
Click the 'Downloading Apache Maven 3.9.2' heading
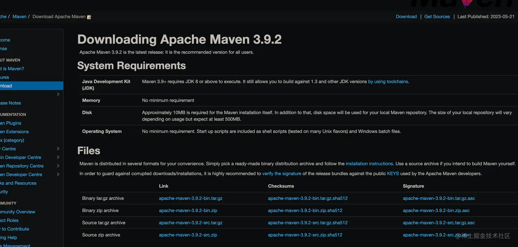tap(180, 39)
